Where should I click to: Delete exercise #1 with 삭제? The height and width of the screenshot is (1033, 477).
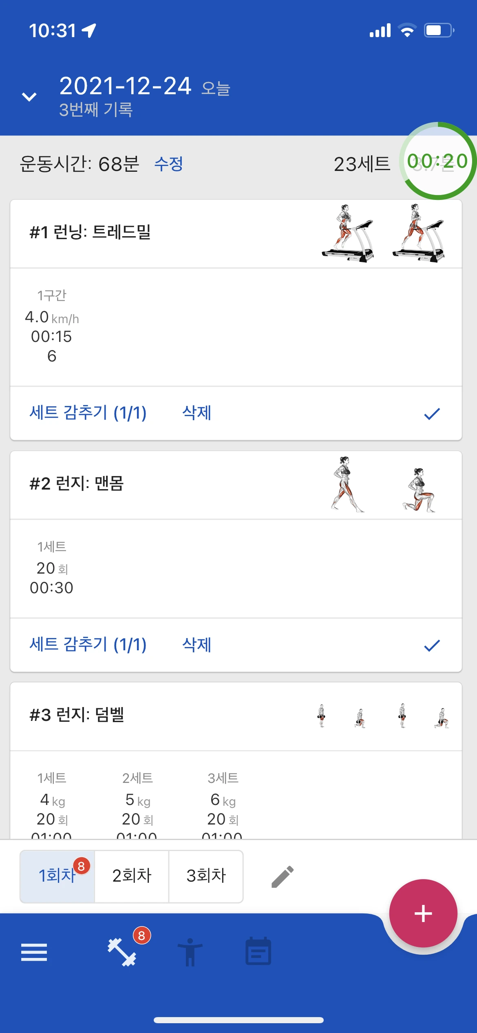tap(197, 413)
